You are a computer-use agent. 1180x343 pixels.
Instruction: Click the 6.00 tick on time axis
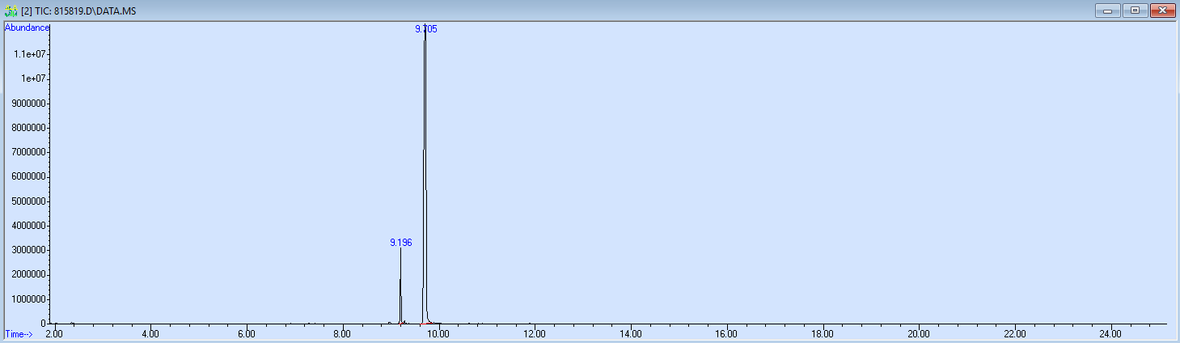[x=247, y=333]
